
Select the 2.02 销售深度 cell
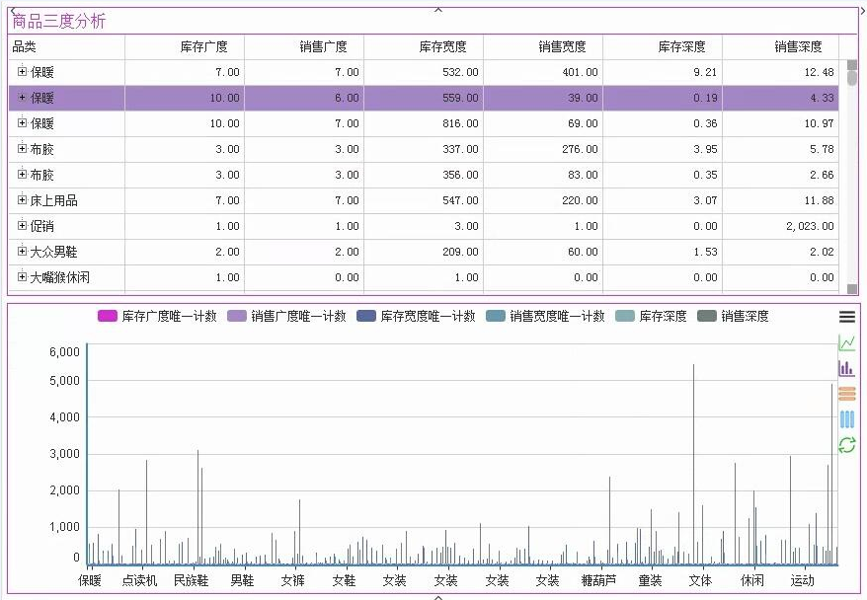[x=781, y=252]
